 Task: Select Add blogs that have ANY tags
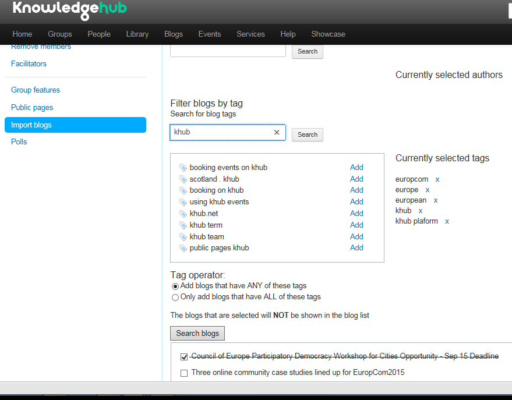[x=175, y=286]
